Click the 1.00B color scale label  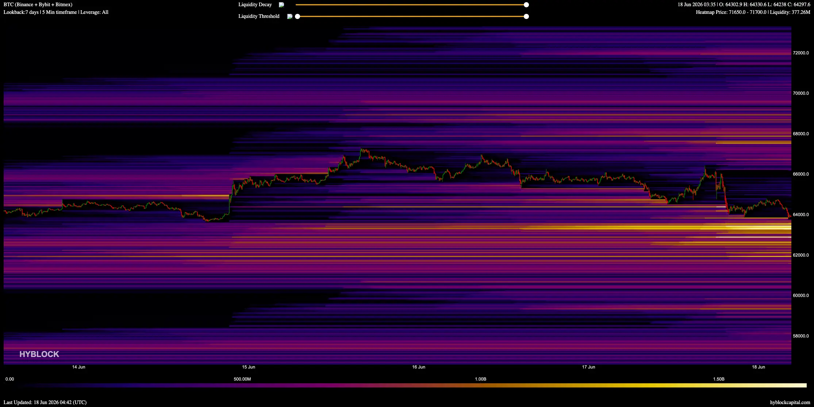(x=480, y=379)
